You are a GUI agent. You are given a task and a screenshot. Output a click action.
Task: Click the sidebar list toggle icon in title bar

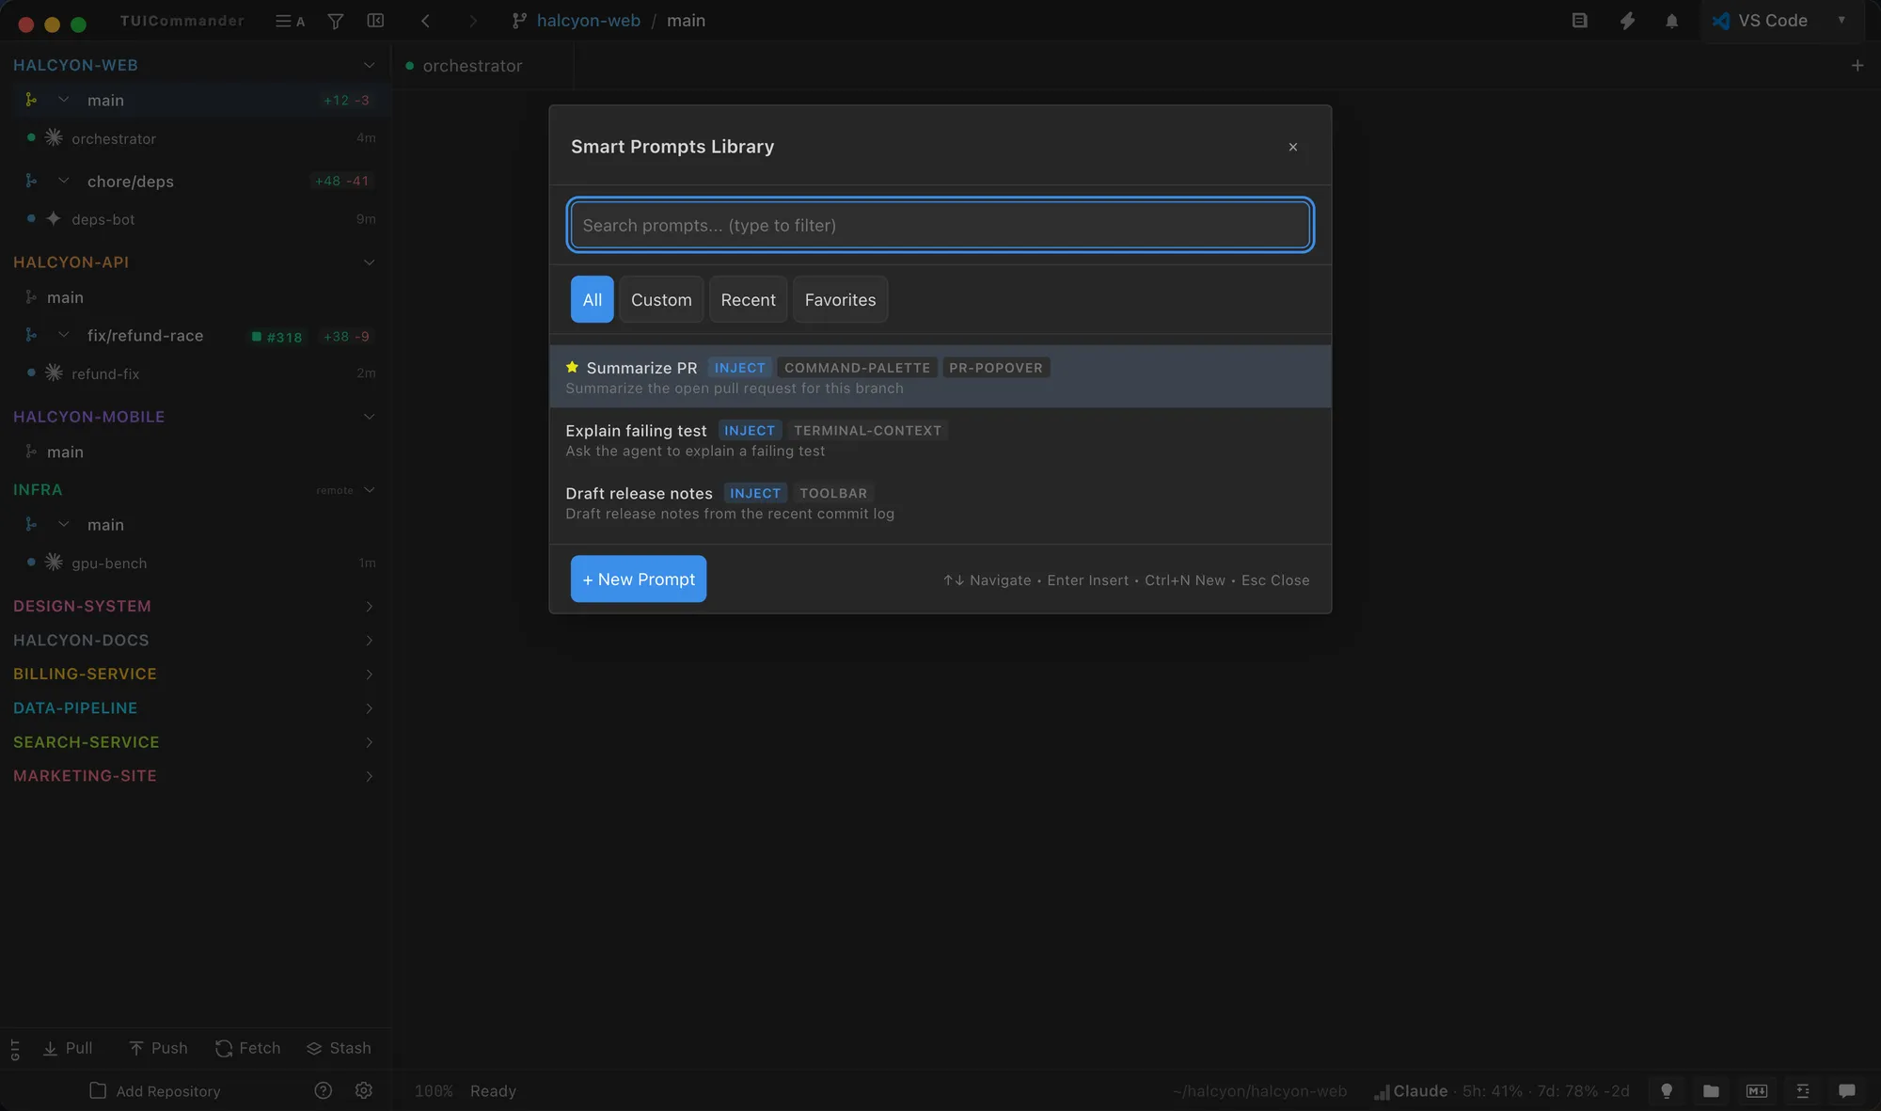(290, 21)
